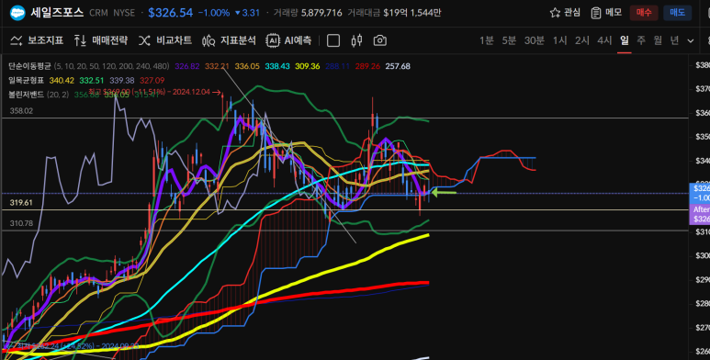This screenshot has width=710, height=360.
Task: Click the CRM ticker symbol
Action: tap(98, 13)
